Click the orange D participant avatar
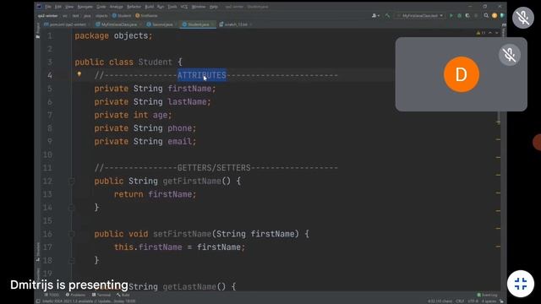Image resolution: width=541 pixels, height=304 pixels. pos(462,74)
